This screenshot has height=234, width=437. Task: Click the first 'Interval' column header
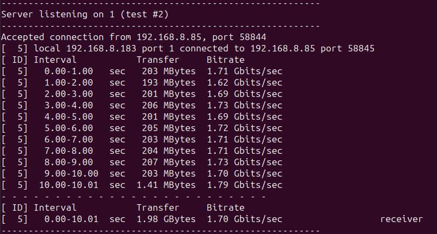(x=55, y=60)
